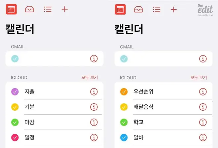Image resolution: width=218 pixels, height=148 pixels.
Task: Uncheck the purple 지출 calendar checkmark
Action: tap(15, 92)
